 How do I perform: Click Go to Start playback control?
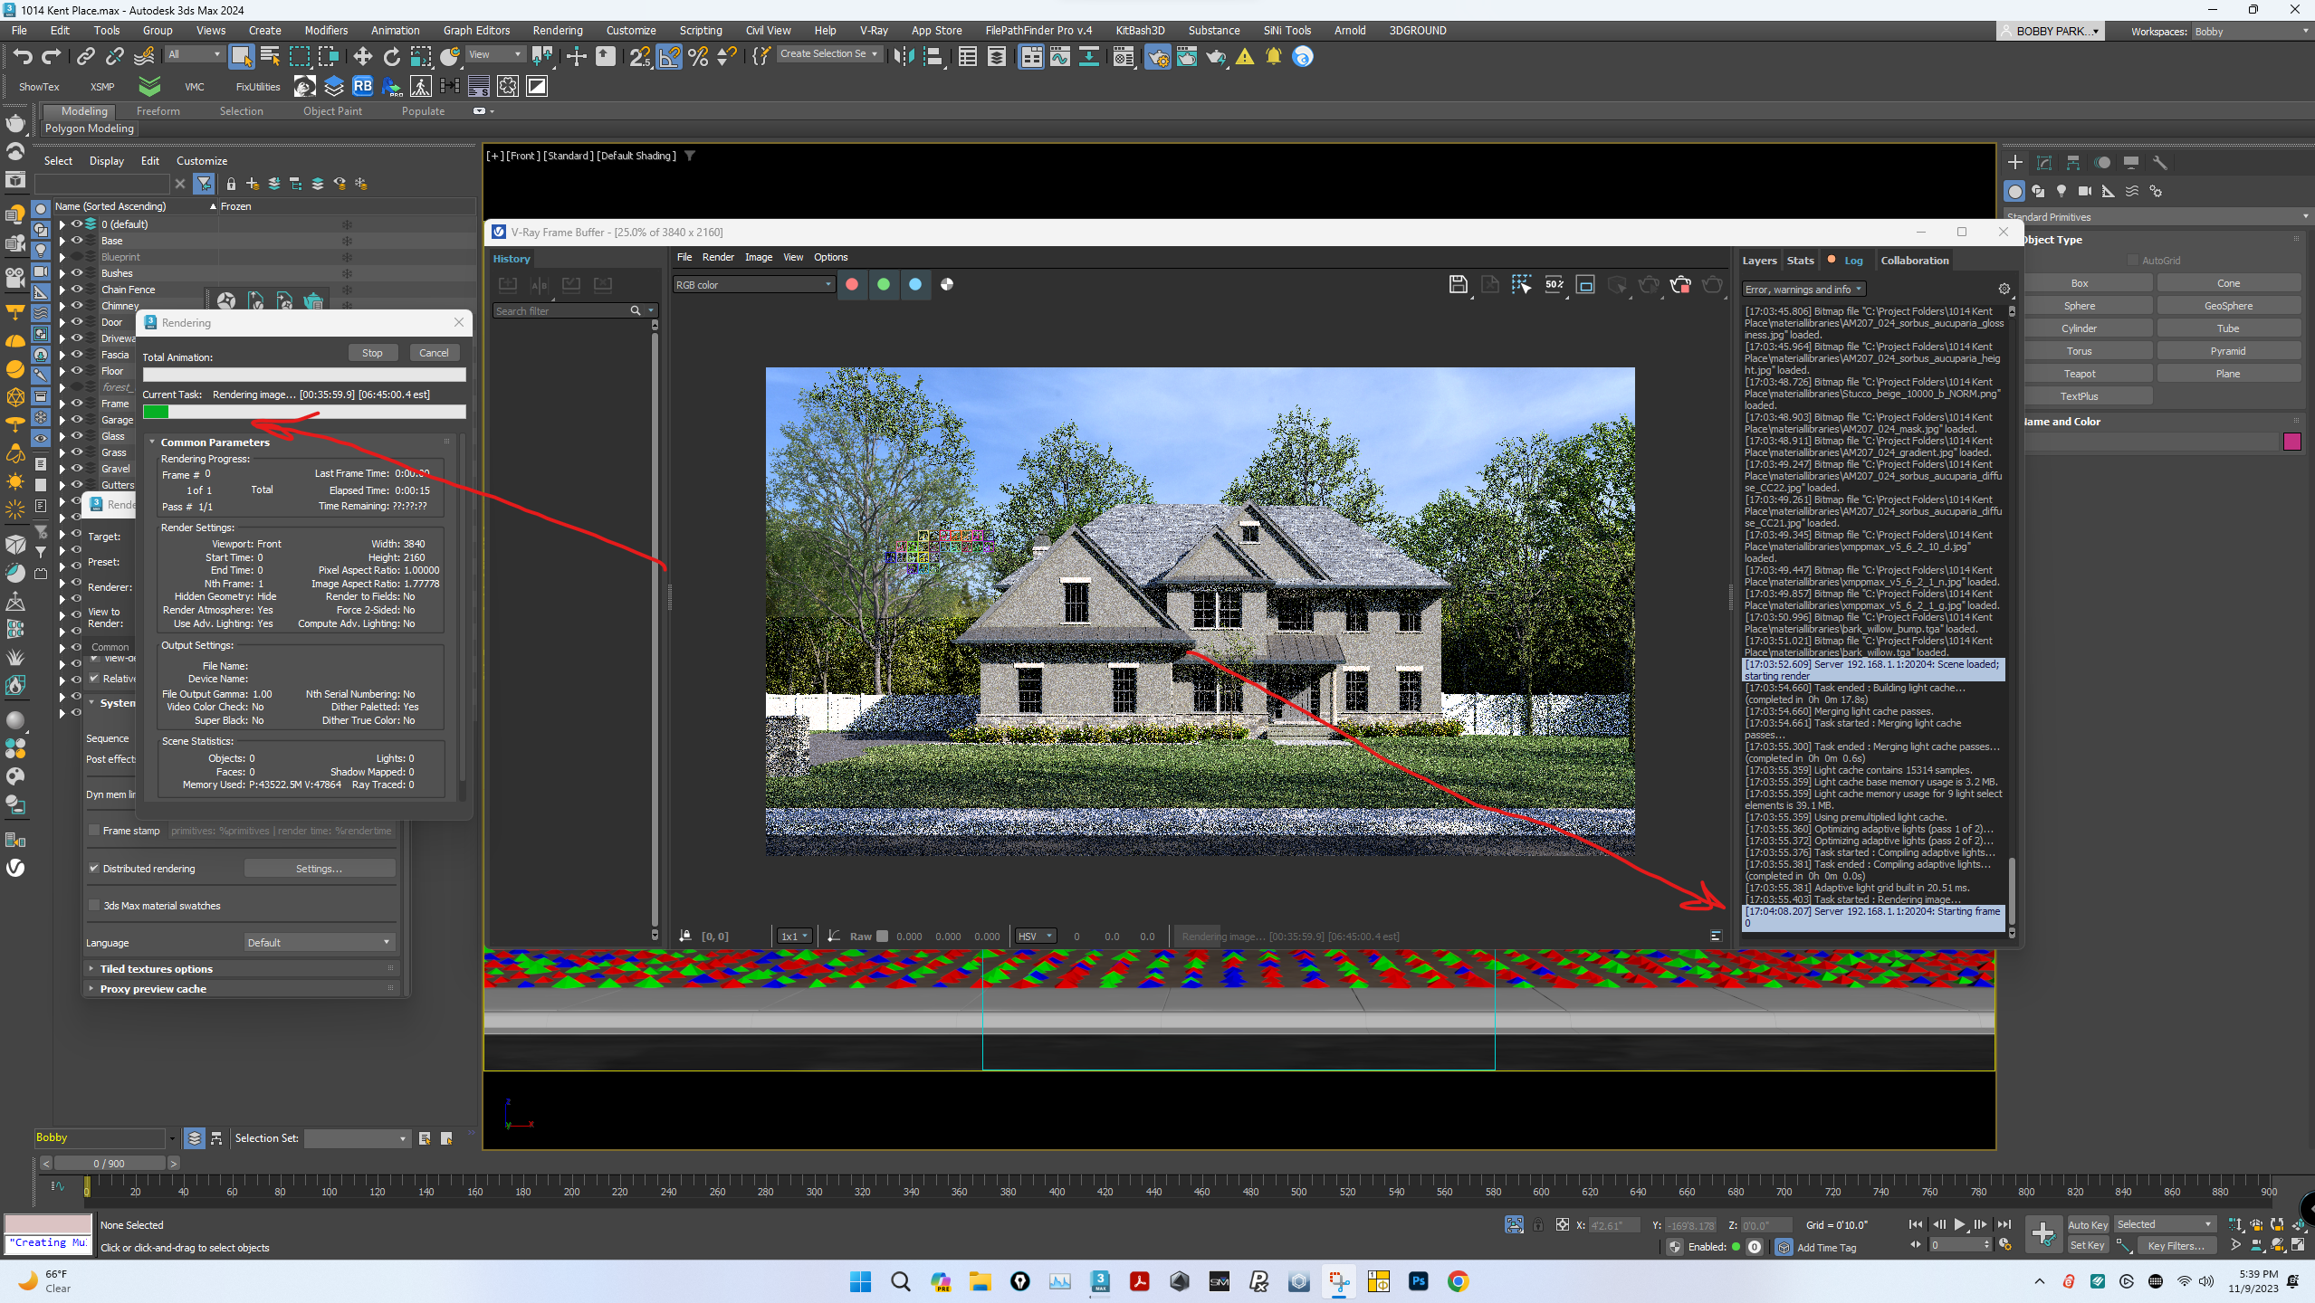pyautogui.click(x=1915, y=1224)
